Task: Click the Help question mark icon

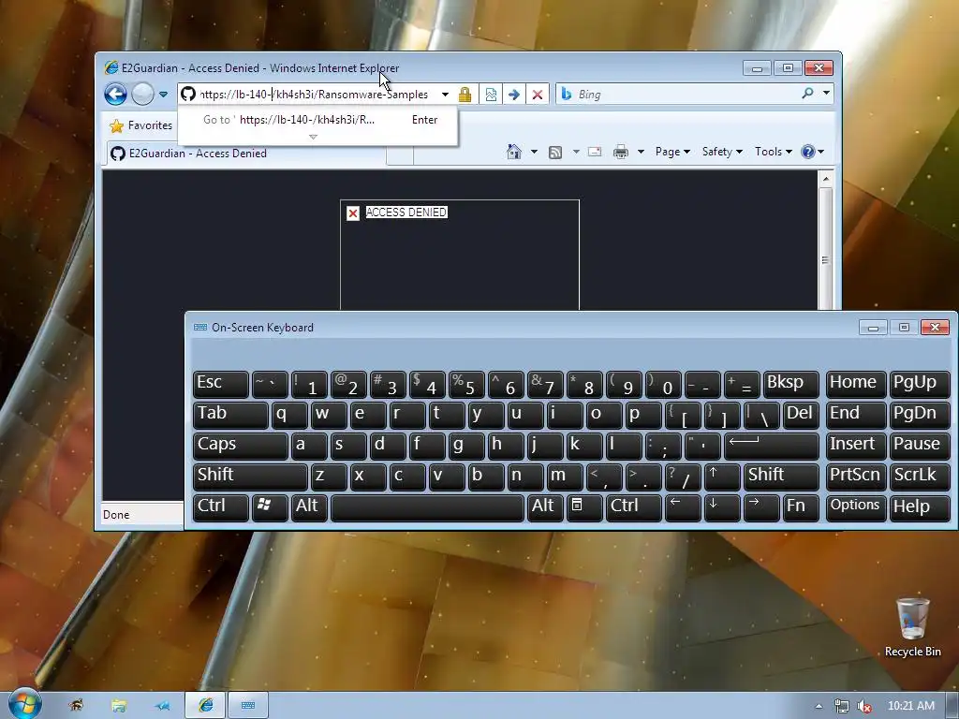Action: (x=808, y=152)
